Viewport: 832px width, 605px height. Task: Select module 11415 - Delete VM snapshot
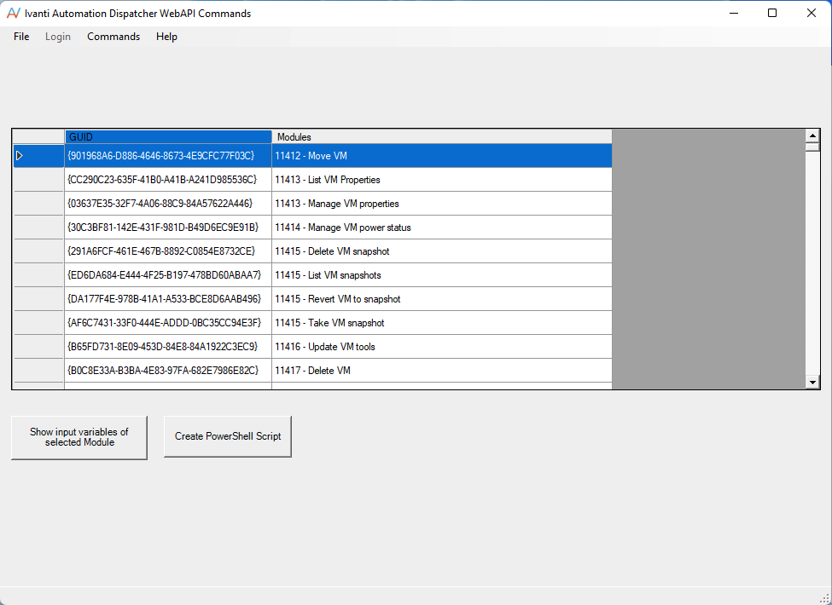[x=442, y=251]
